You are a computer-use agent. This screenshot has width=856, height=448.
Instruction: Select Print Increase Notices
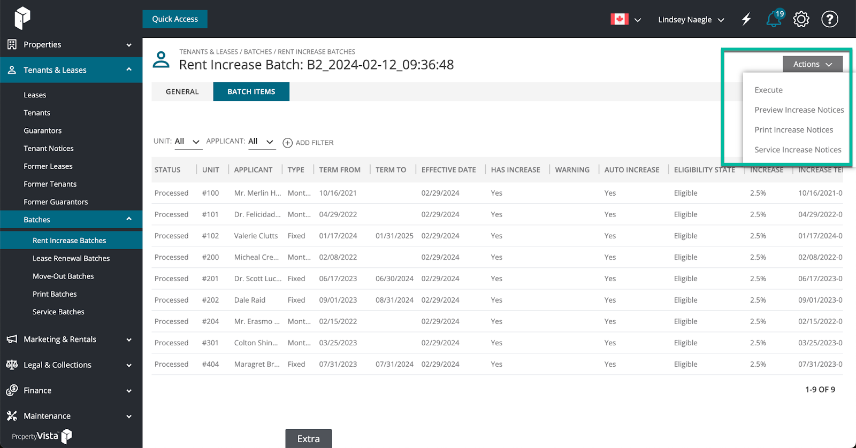(x=794, y=130)
